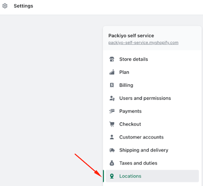This screenshot has height=186, width=203.
Task: Click the Taxes and duties bag icon
Action: [112, 163]
